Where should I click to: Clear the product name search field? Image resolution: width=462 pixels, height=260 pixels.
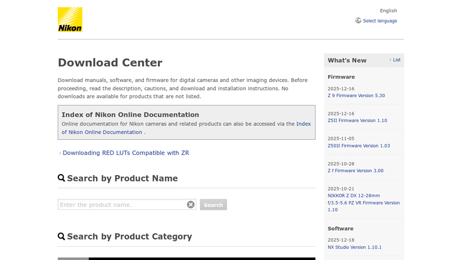[191, 205]
